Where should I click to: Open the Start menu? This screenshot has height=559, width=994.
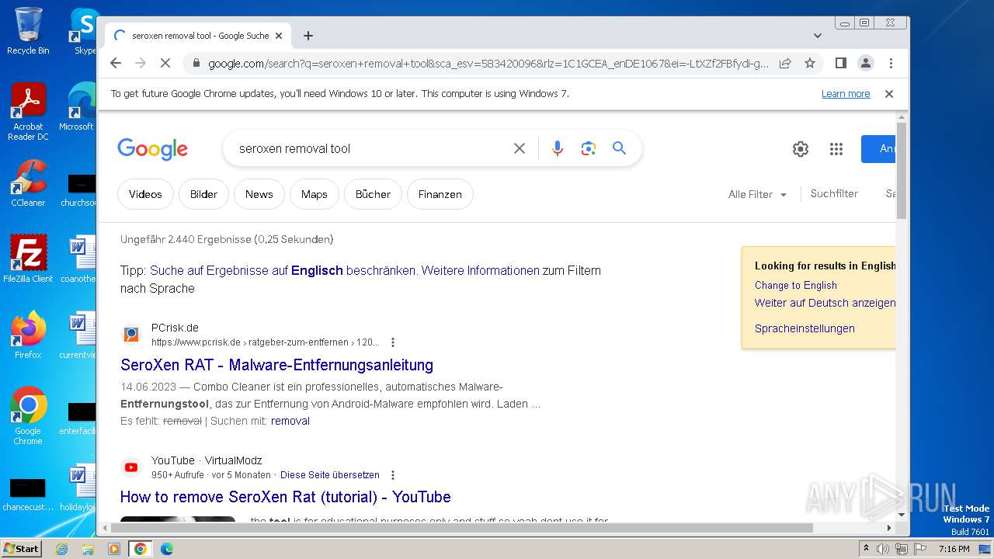pos(22,549)
